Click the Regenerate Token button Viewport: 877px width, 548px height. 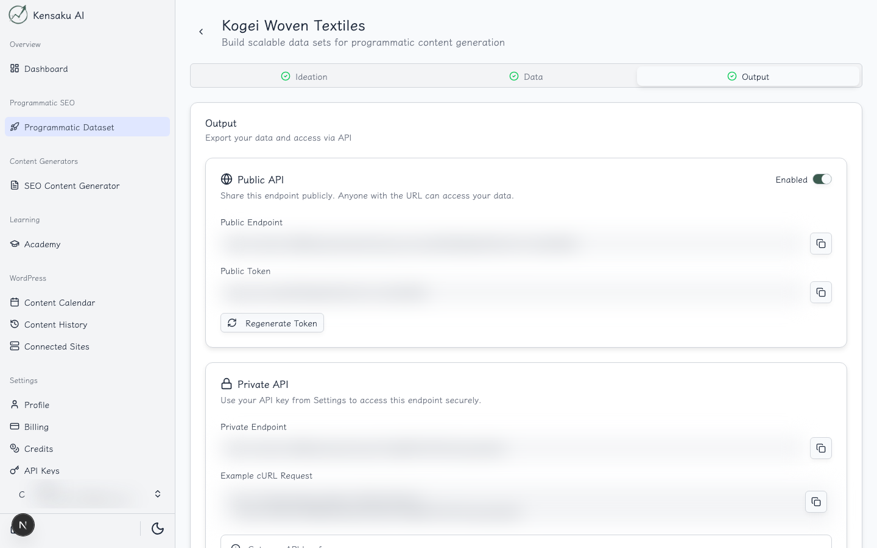(272, 323)
